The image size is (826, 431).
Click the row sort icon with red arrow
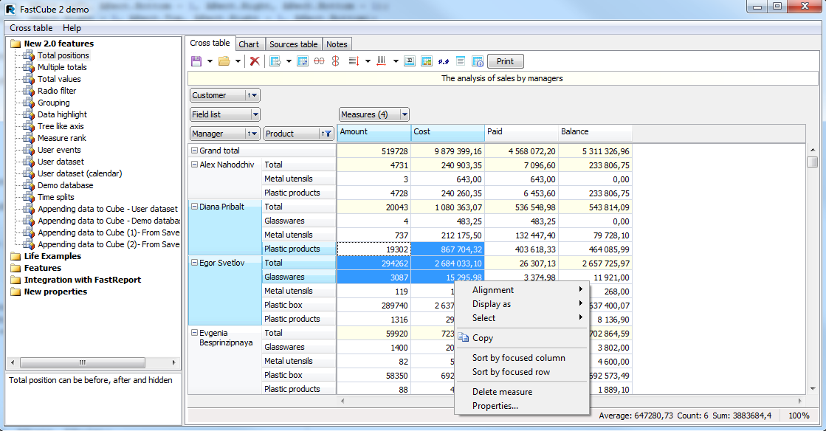pos(354,61)
